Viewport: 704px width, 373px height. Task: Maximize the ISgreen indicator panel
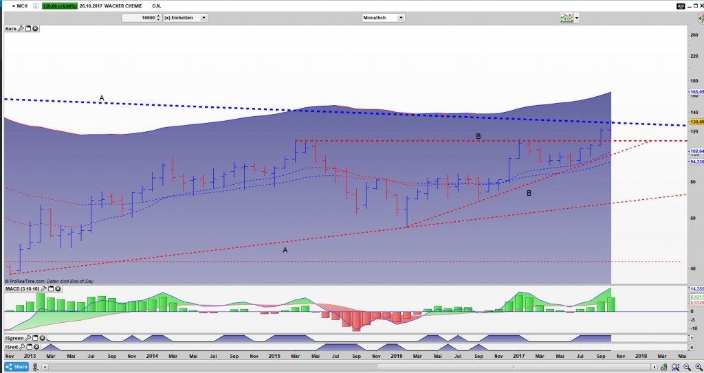click(x=35, y=338)
